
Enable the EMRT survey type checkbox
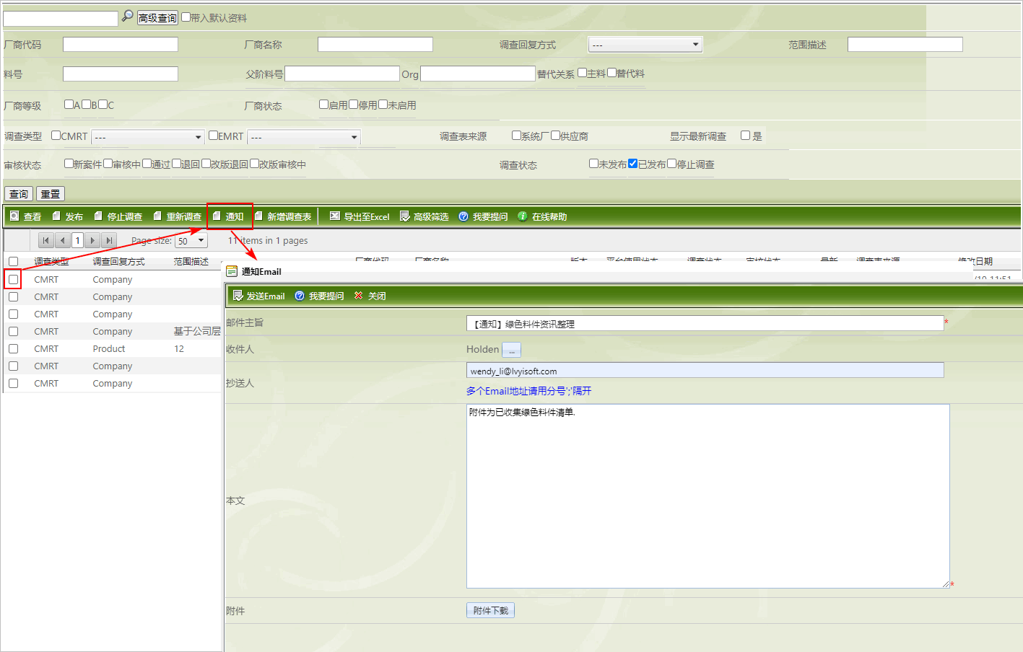coord(213,135)
